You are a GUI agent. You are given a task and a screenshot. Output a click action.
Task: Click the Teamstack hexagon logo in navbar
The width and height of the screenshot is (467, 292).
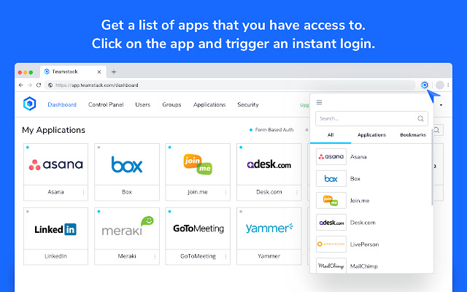coord(29,104)
